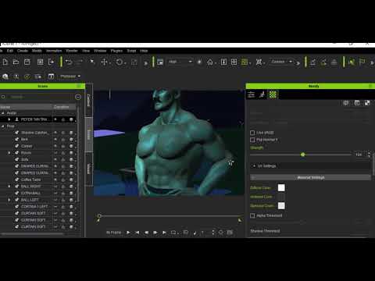Screen dimensions: 375x281
Task: Enable the Alpha Threshold checkbox
Action: click(252, 215)
